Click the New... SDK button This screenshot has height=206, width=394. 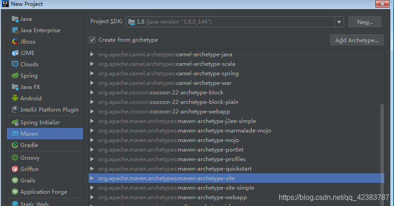pyautogui.click(x=365, y=22)
